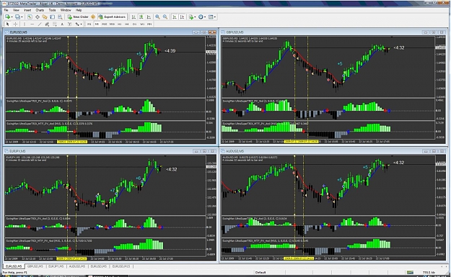Click the New Order button
This screenshot has height=277, width=451.
[78, 17]
